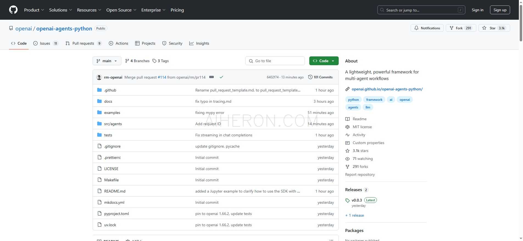Click the llm topic tag
The height and width of the screenshot is (241, 523).
(x=368, y=107)
